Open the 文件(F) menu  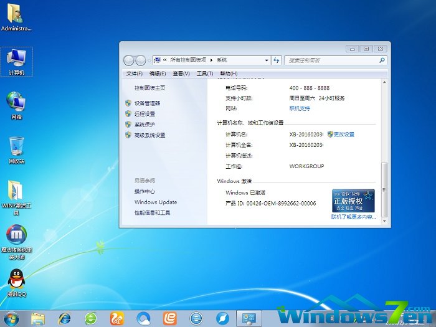[x=135, y=73]
